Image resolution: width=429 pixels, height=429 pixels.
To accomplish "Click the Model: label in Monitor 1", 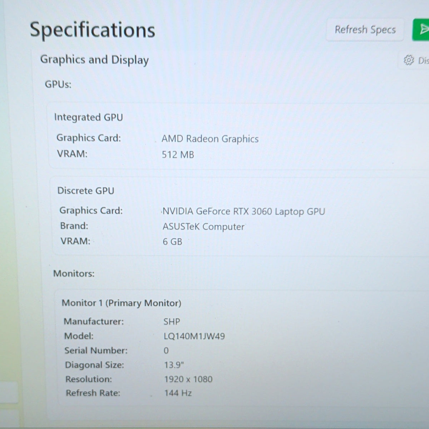I will [x=79, y=336].
